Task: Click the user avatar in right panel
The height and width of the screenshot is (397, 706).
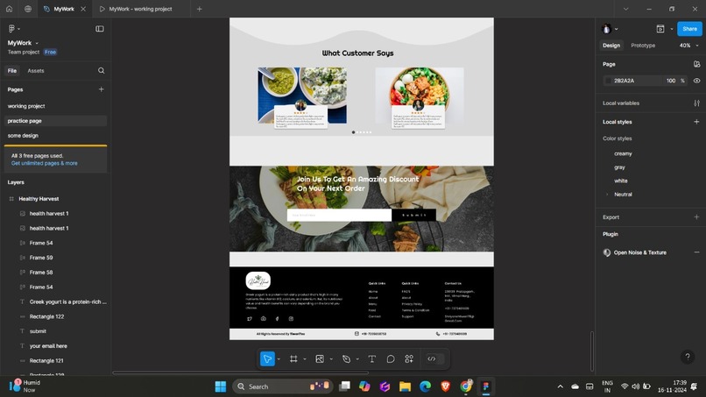Action: [x=606, y=29]
